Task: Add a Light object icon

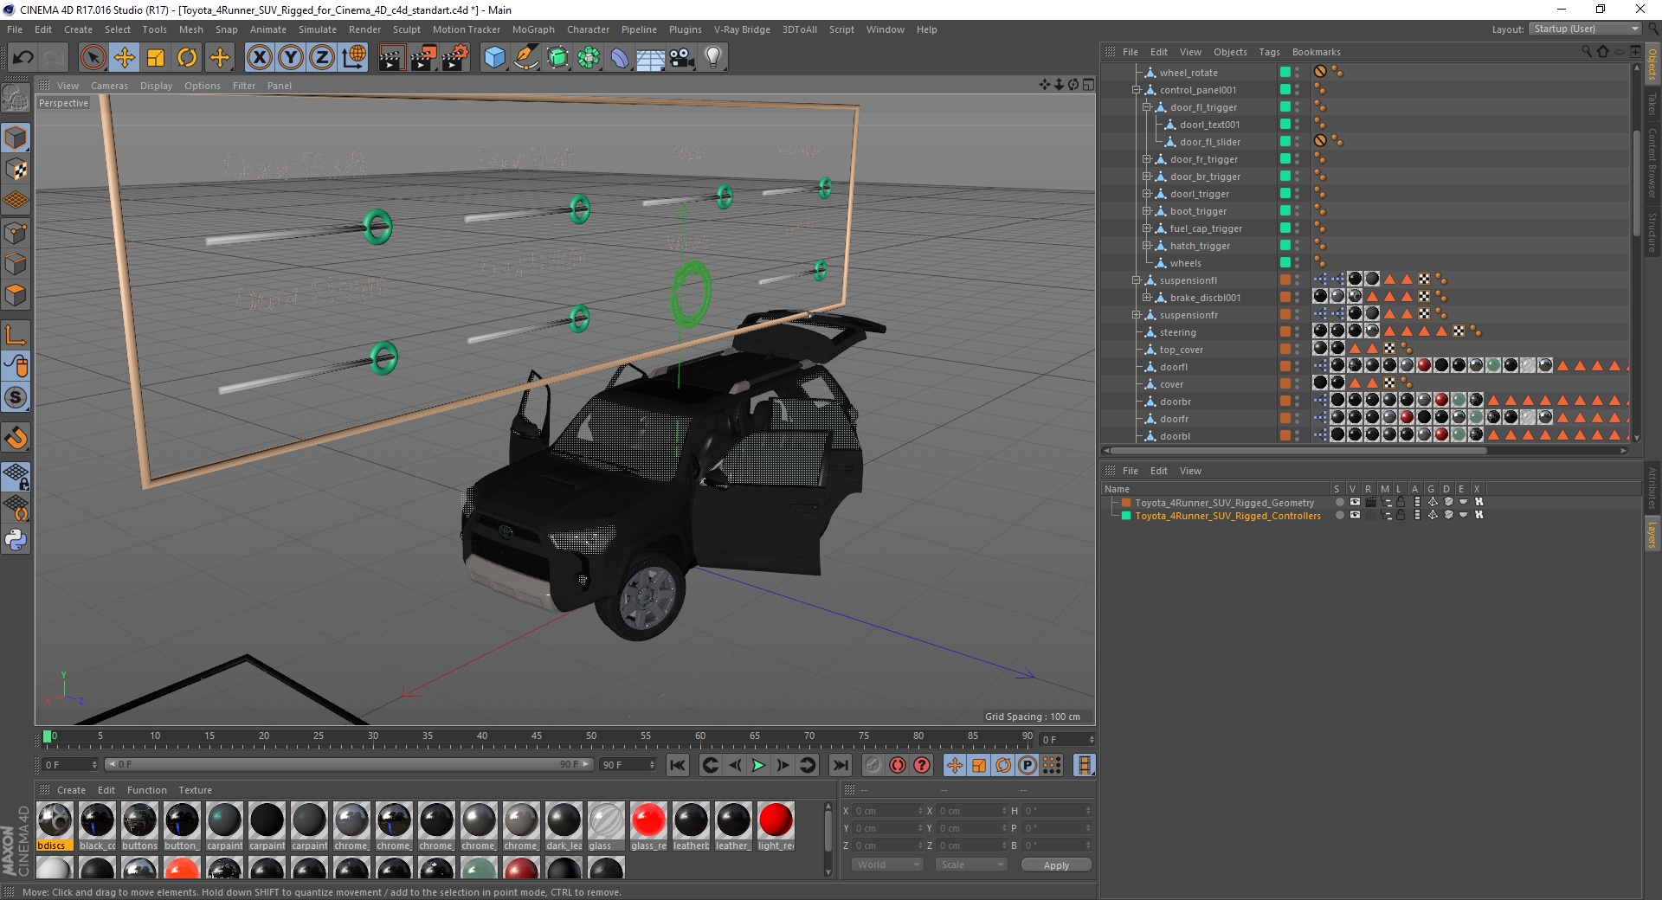Action: coord(713,58)
